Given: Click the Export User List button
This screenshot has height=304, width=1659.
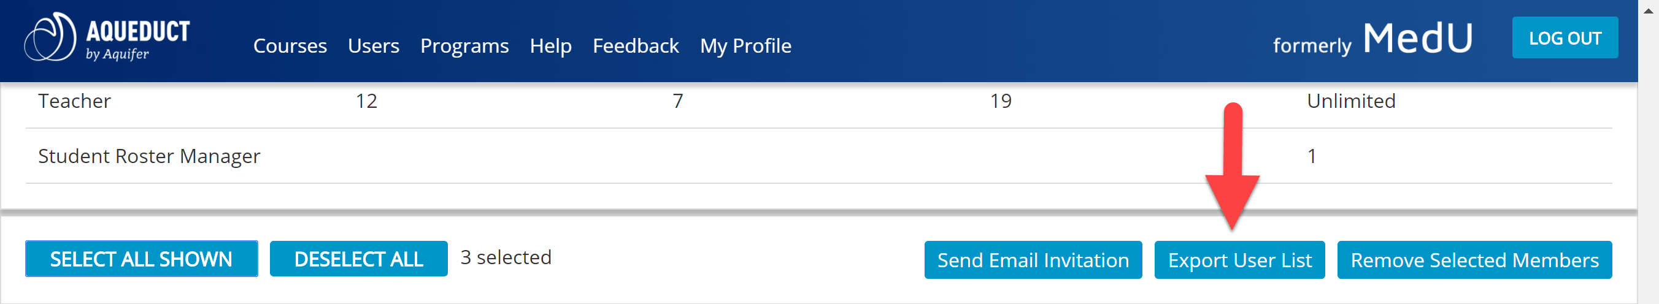Looking at the screenshot, I should tap(1240, 260).
